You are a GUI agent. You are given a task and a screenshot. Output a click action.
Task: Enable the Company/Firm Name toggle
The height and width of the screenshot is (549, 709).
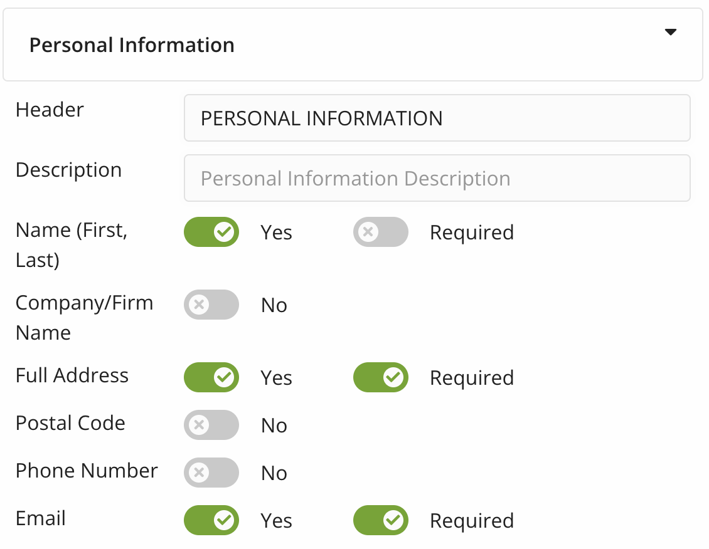click(x=211, y=305)
